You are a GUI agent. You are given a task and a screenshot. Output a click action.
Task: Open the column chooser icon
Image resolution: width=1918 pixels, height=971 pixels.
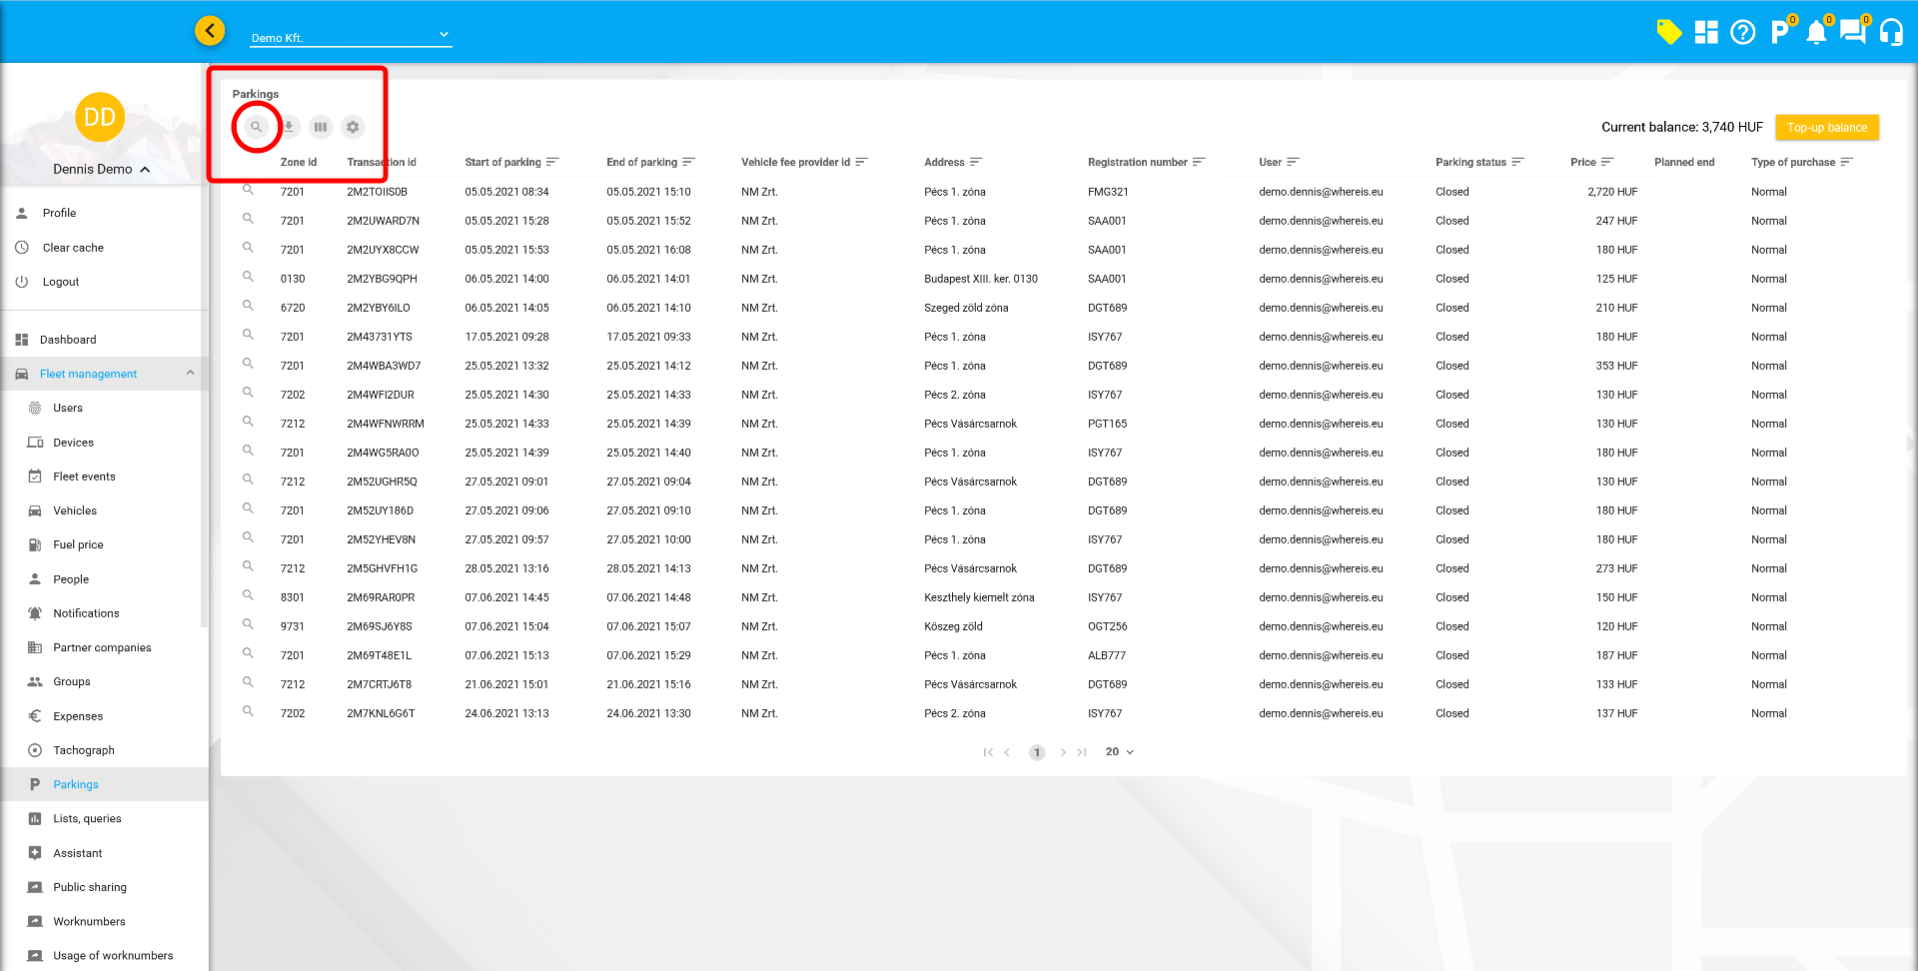[x=321, y=127]
